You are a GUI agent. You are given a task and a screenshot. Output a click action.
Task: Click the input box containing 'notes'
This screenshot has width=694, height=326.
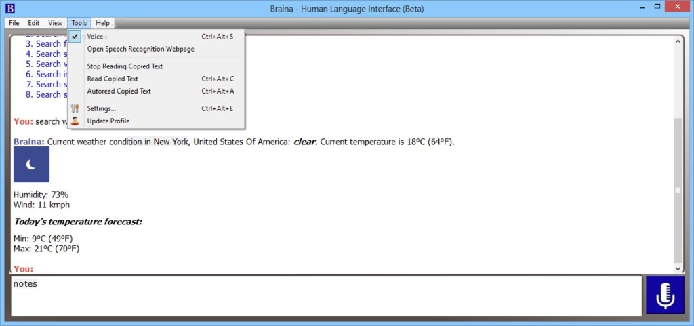(326, 296)
